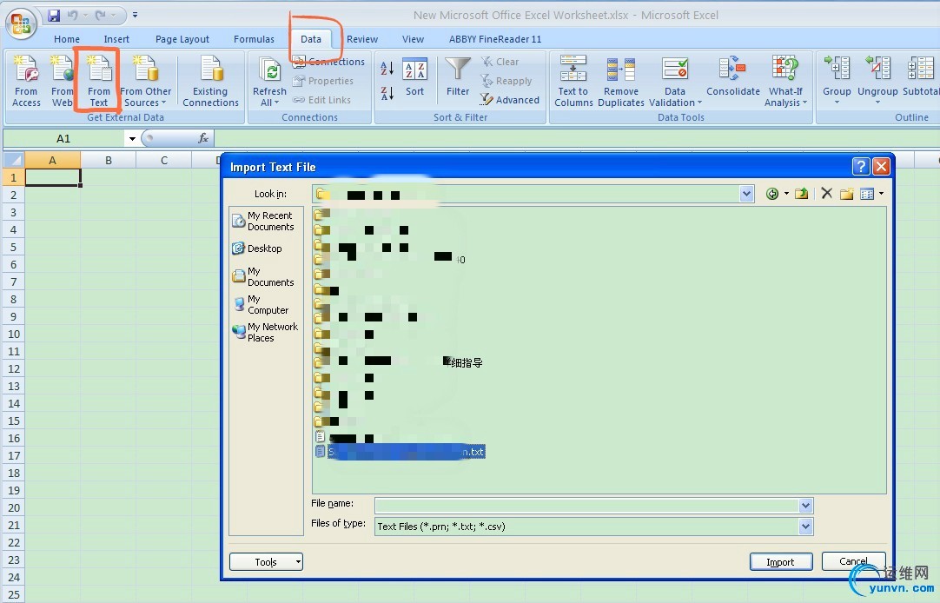Open the Sort dialog
This screenshot has width=940, height=603.
coord(415,77)
